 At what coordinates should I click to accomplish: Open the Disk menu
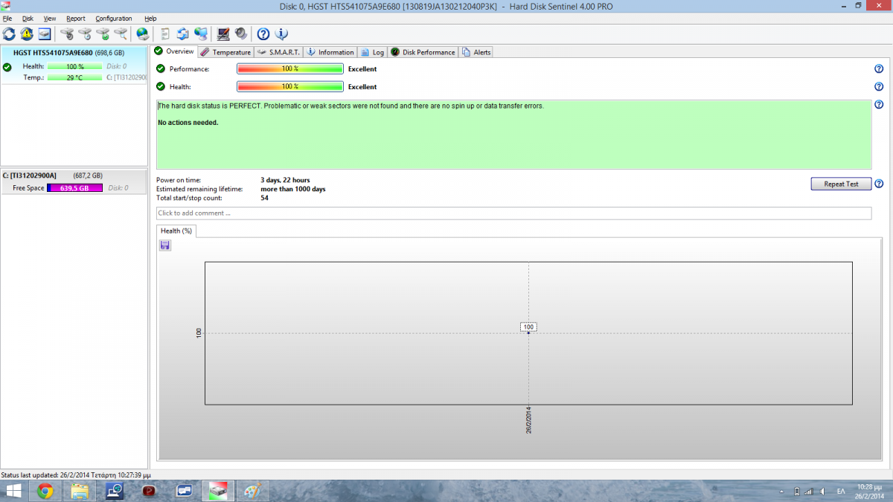28,18
